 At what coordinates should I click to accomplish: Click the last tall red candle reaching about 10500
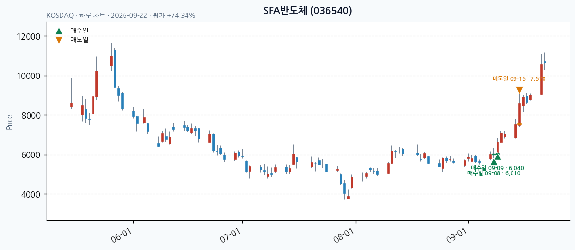(x=541, y=79)
